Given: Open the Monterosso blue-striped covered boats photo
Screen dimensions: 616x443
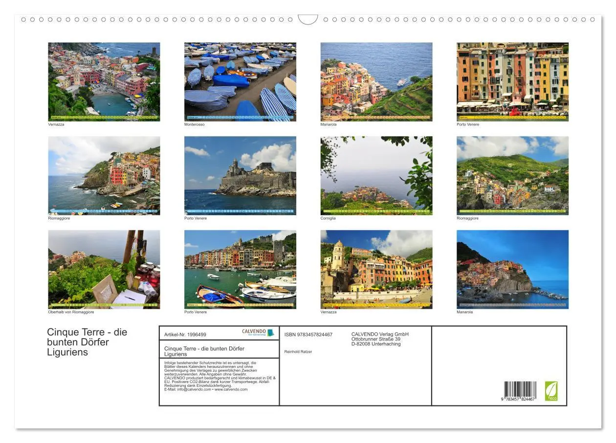Looking at the screenshot, I should point(240,81).
